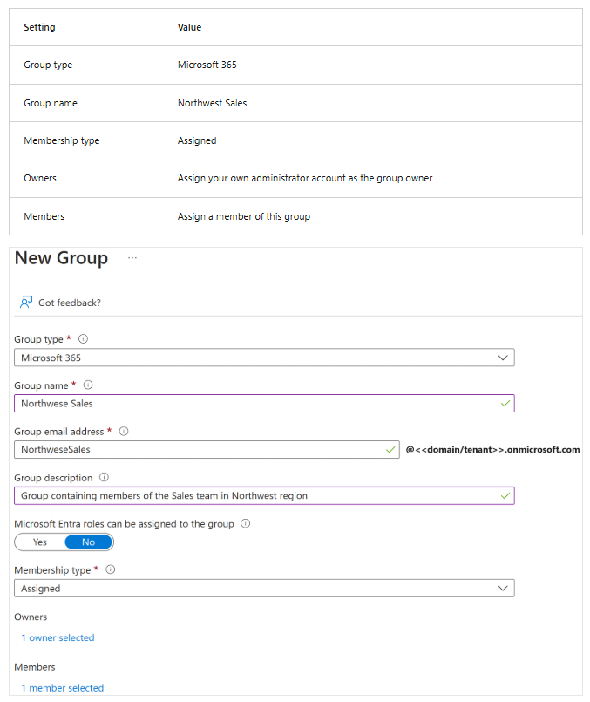Click the chevron arrow in Microsoft 365 combo box

(x=502, y=358)
